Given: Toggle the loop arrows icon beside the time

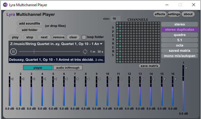Looking at the screenshot, I should tap(85, 52).
